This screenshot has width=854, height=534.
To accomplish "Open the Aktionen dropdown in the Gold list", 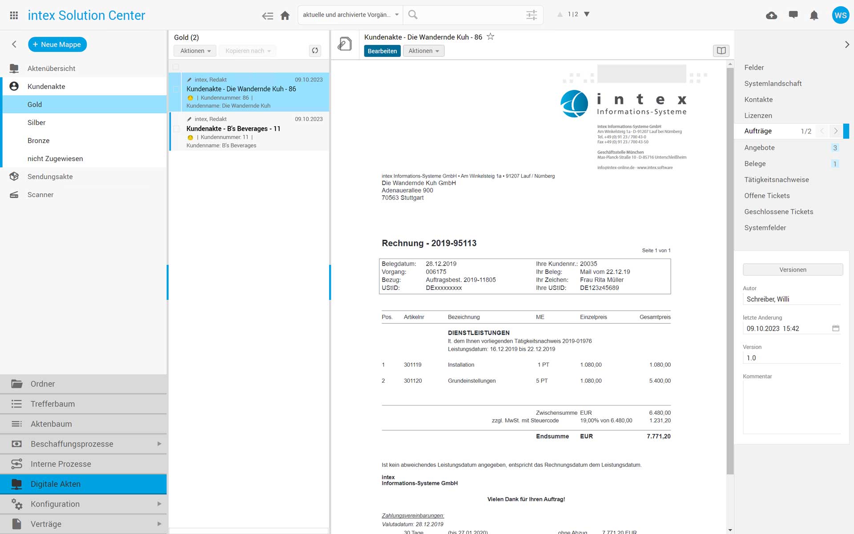I will click(195, 51).
